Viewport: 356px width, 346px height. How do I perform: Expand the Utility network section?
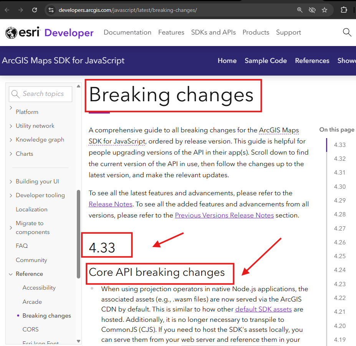tap(11, 126)
